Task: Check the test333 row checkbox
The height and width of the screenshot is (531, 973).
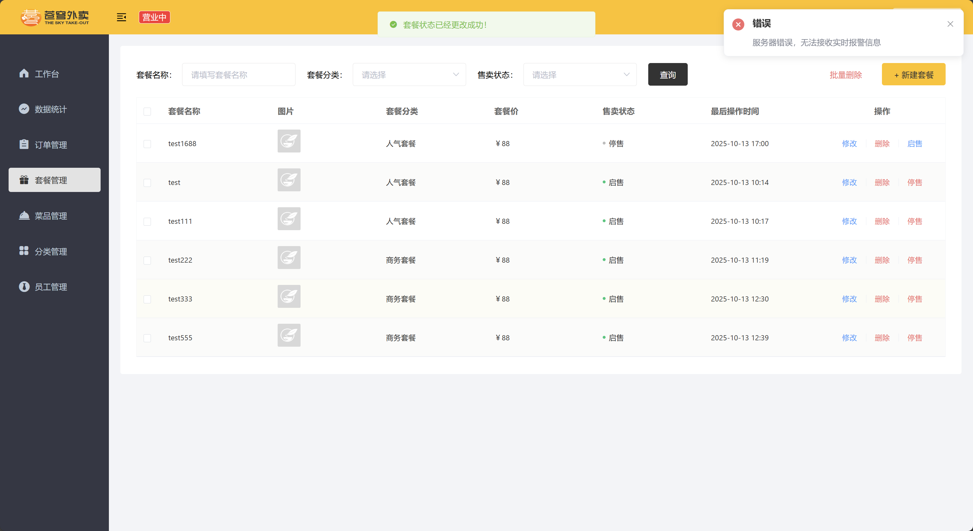Action: coord(147,299)
